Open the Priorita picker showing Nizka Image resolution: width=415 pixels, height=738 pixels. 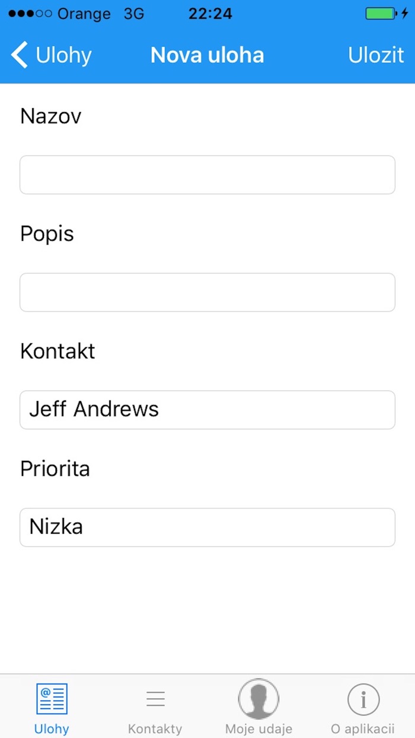click(207, 527)
